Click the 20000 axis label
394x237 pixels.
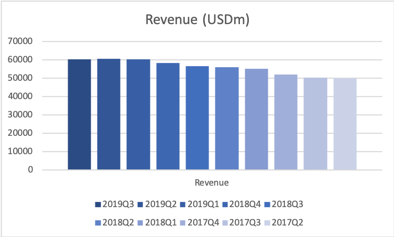coord(20,133)
